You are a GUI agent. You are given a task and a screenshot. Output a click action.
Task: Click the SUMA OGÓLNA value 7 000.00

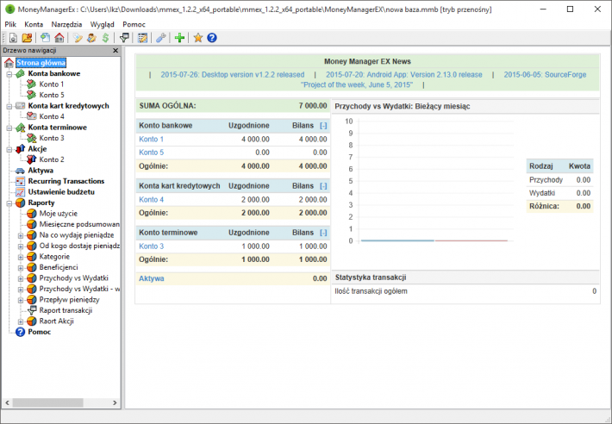313,106
